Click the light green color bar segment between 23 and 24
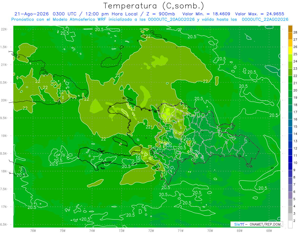Image resolution: width=302 pixels, height=234 pixels. (290, 65)
